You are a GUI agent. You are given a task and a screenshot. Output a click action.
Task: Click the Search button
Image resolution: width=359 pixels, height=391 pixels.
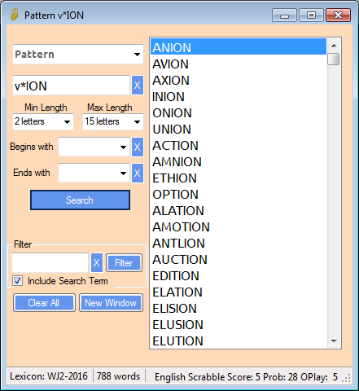coord(80,200)
